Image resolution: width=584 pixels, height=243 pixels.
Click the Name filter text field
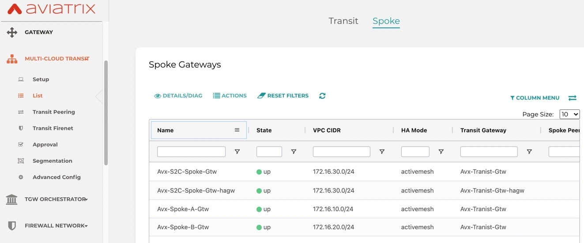click(191, 152)
